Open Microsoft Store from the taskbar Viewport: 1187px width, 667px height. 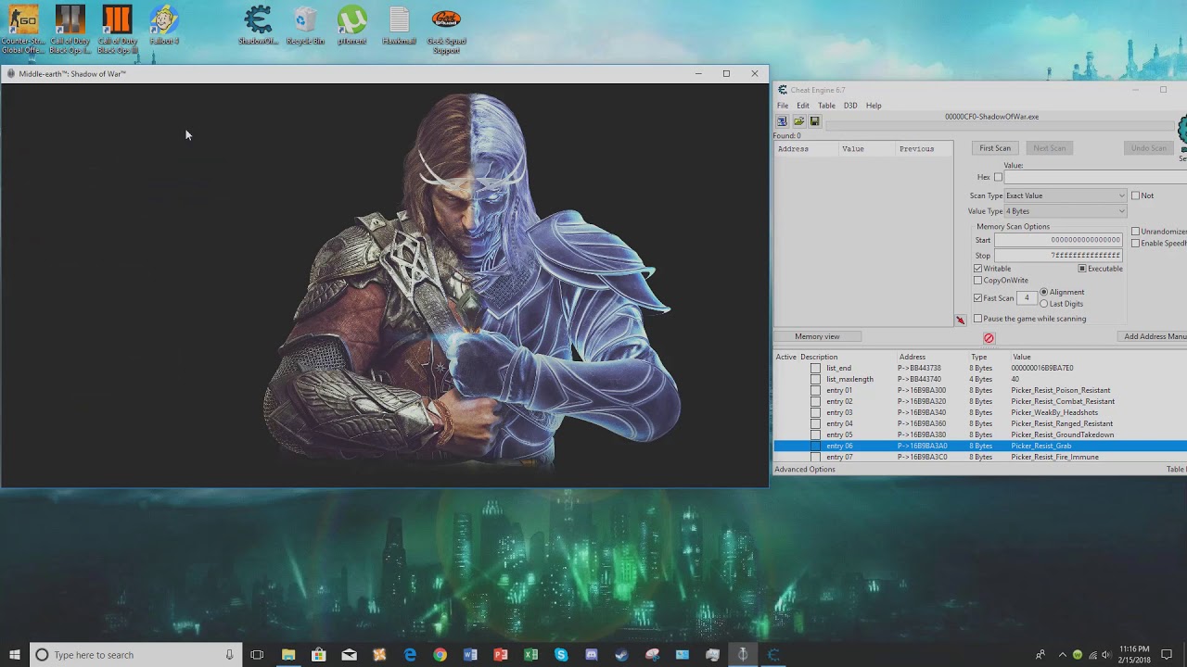(319, 655)
